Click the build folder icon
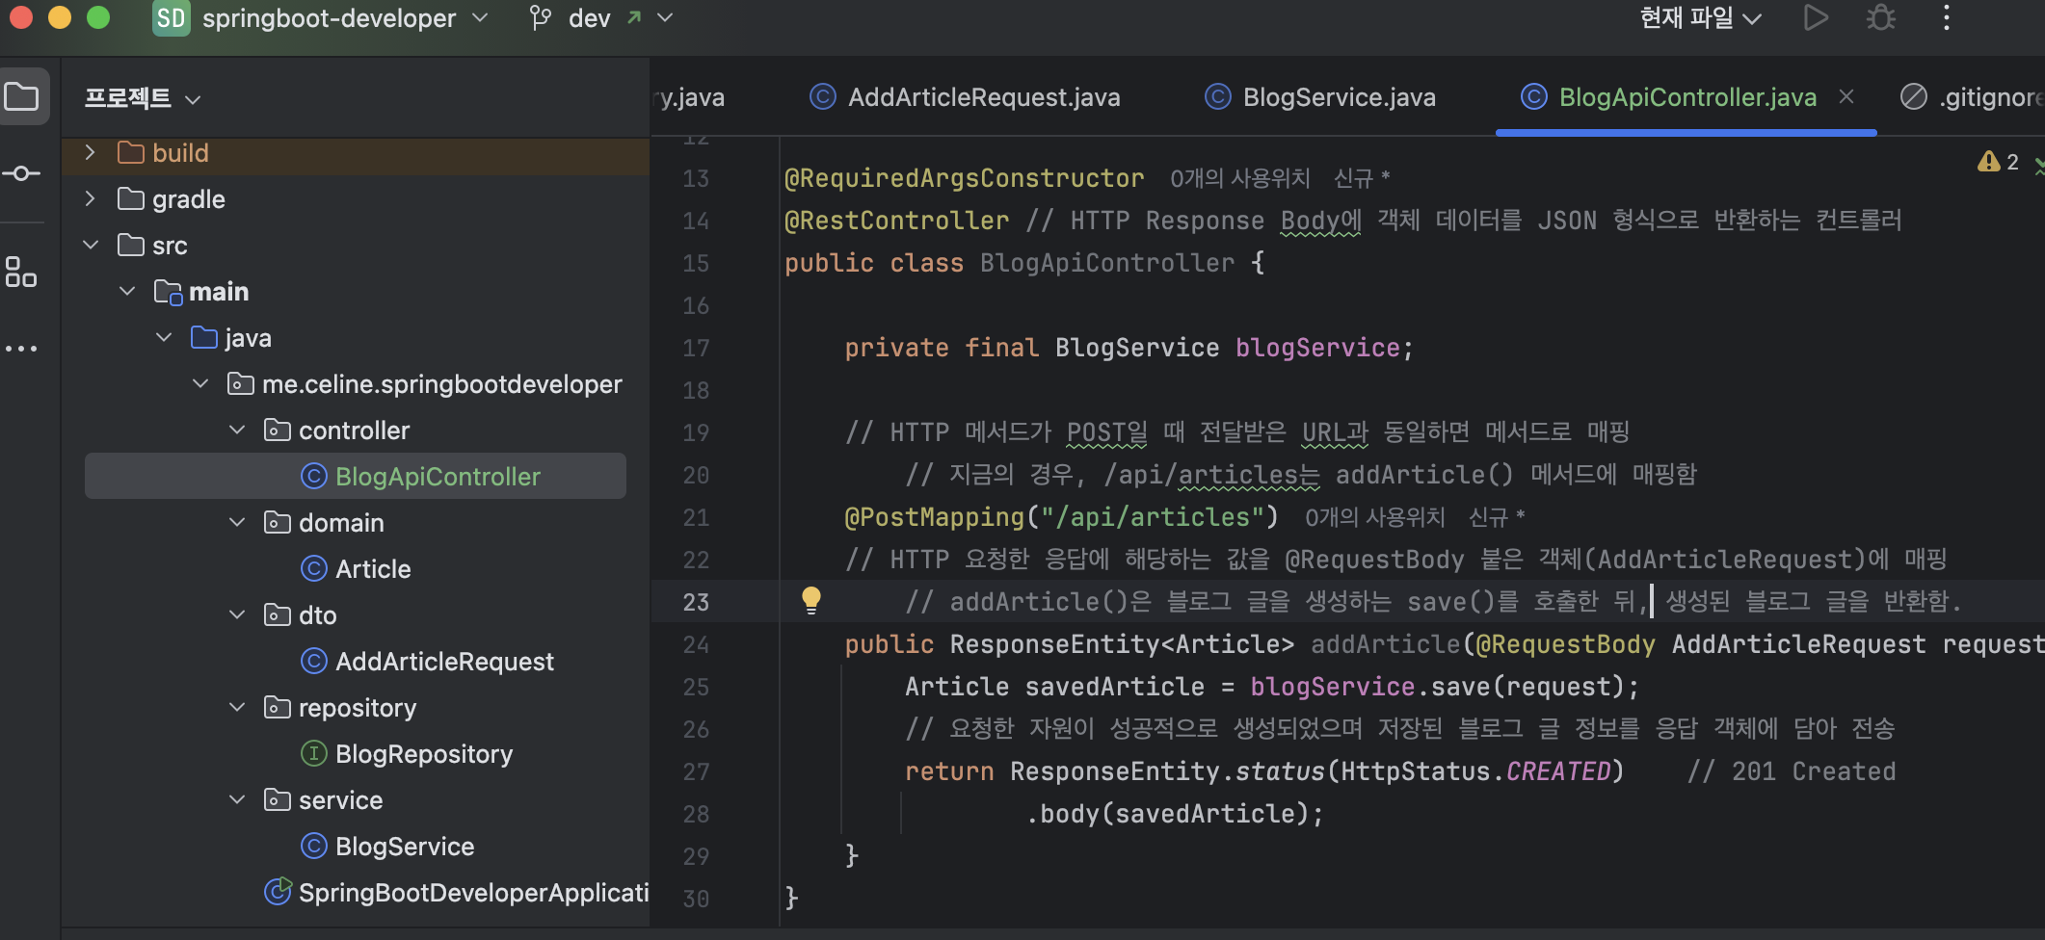Viewport: 2045px width, 940px height. [x=130, y=152]
